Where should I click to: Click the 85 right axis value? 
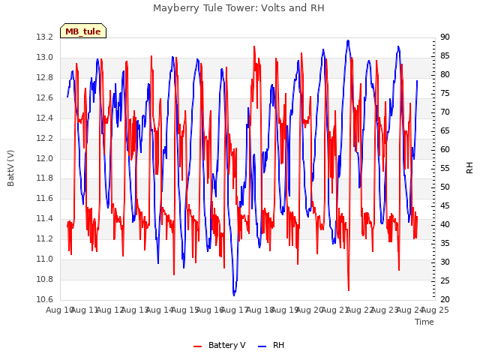(445, 55)
